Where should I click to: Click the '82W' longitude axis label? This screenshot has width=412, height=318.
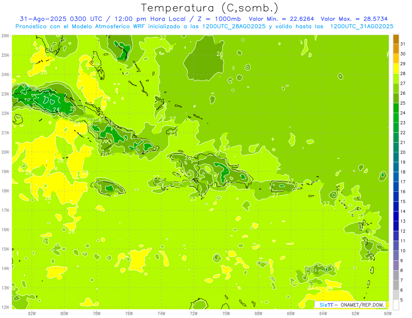tap(32, 313)
